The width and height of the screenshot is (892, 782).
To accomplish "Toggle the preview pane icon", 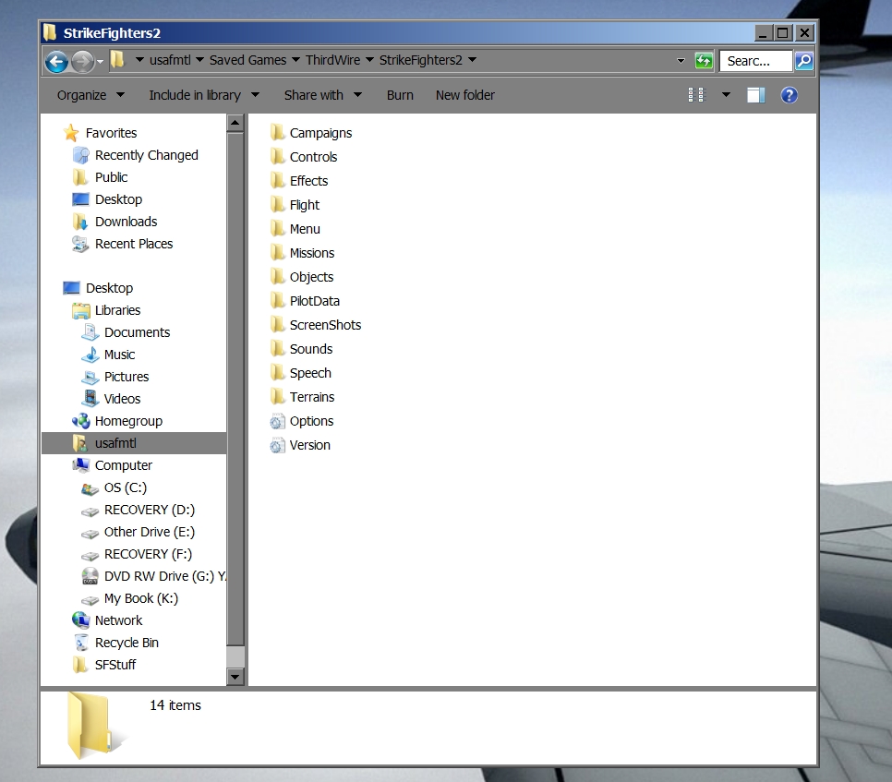I will pos(755,95).
